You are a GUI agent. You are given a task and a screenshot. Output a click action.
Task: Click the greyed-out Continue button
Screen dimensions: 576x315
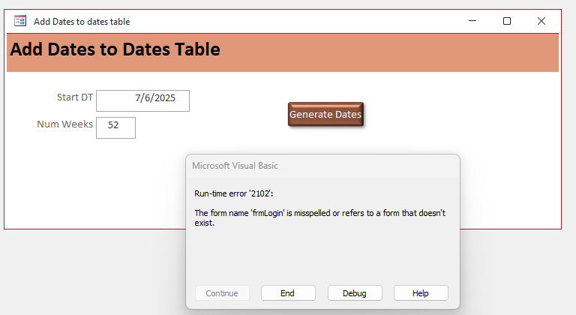[x=222, y=293]
